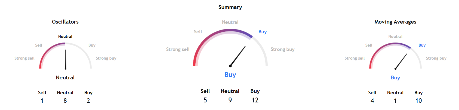Screen dimensions: 459x110
Task: Click the Summary heading
Action: click(x=230, y=7)
